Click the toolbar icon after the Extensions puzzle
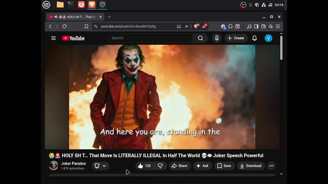The width and height of the screenshot is (328, 184). pos(238,26)
